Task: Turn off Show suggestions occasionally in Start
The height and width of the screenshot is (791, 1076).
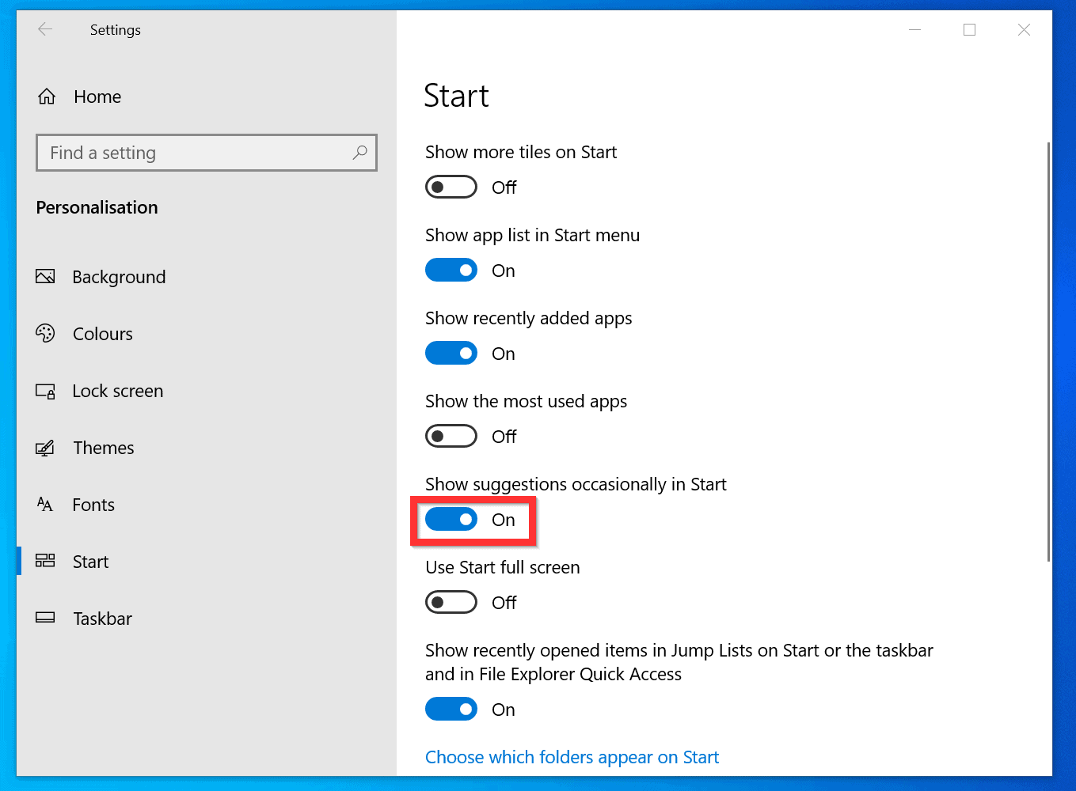Action: coord(451,520)
